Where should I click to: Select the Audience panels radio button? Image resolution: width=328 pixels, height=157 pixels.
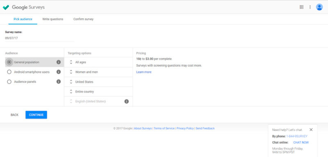(9, 82)
